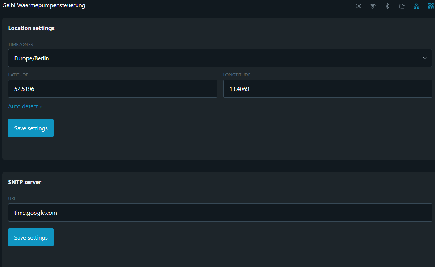435x267 pixels.
Task: Click the Auto detect link
Action: pyautogui.click(x=25, y=106)
